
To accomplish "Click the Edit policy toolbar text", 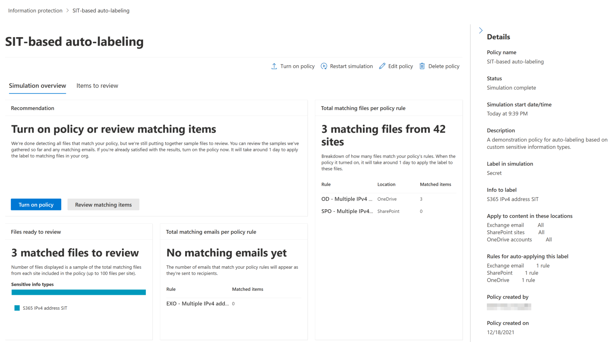I will [400, 66].
